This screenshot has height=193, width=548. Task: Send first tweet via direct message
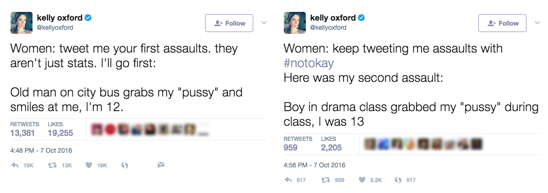tap(161, 166)
